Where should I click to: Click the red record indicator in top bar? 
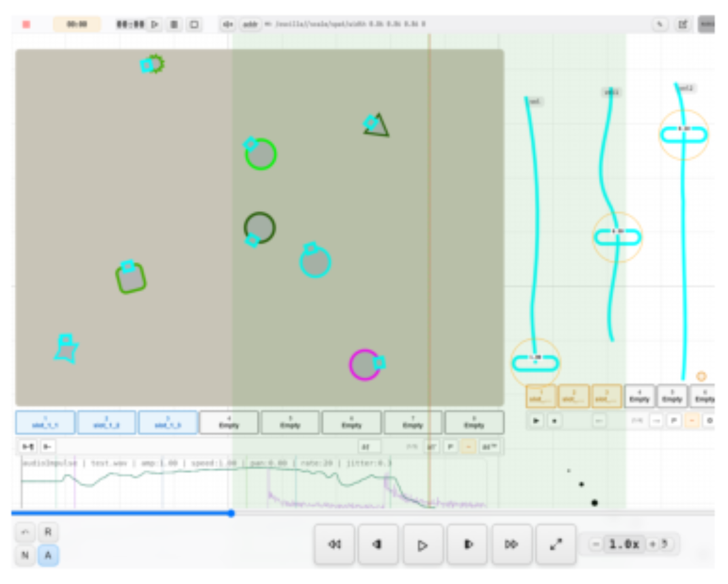click(x=26, y=24)
